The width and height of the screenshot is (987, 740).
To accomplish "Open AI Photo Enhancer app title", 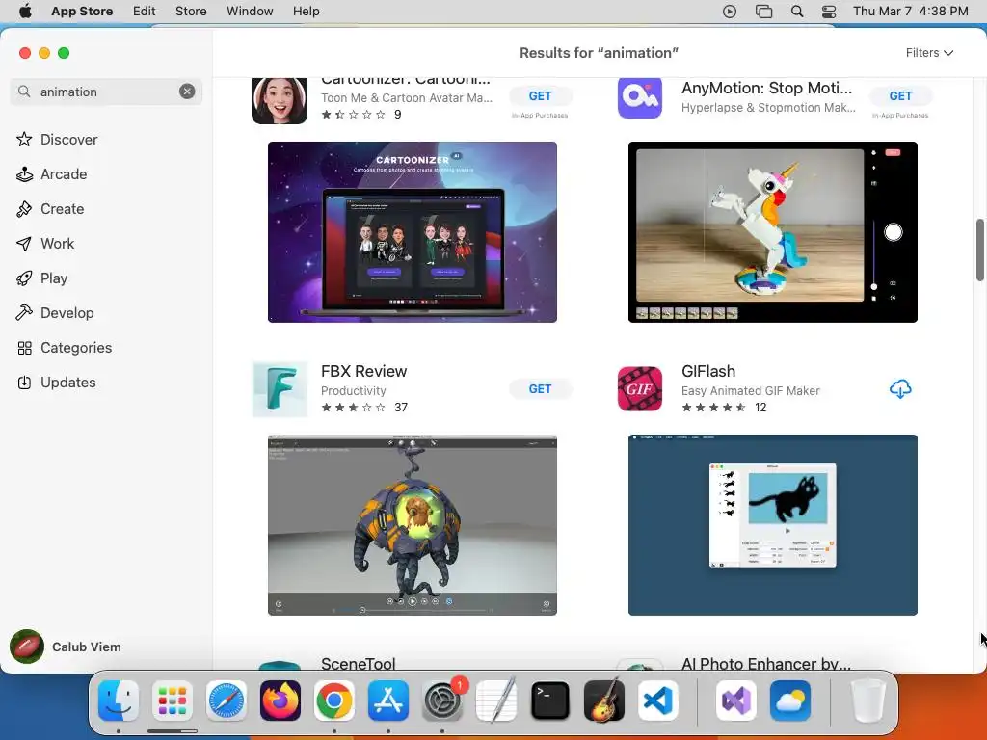I will (766, 663).
